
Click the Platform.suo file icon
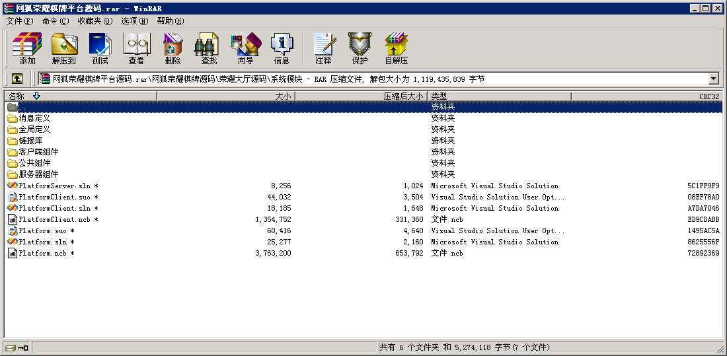[x=13, y=231]
